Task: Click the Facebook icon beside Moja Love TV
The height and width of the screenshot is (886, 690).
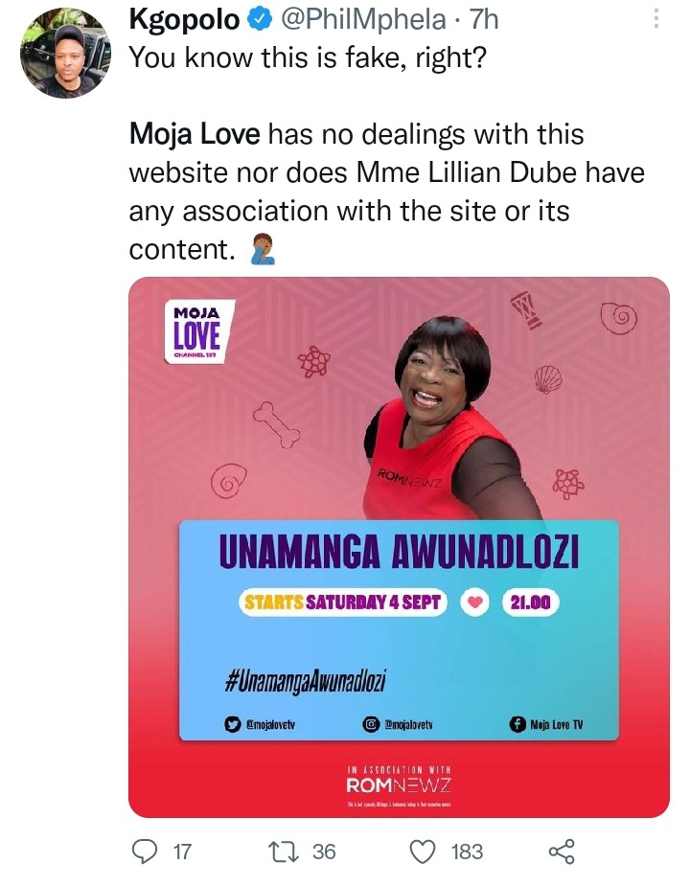Action: pos(517,724)
